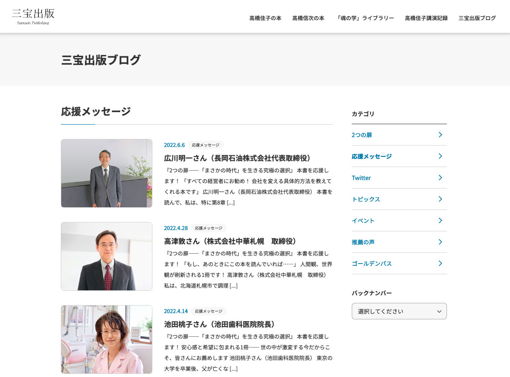
Task: Open the 応援メッセージ category in sidebar
Action: [371, 156]
